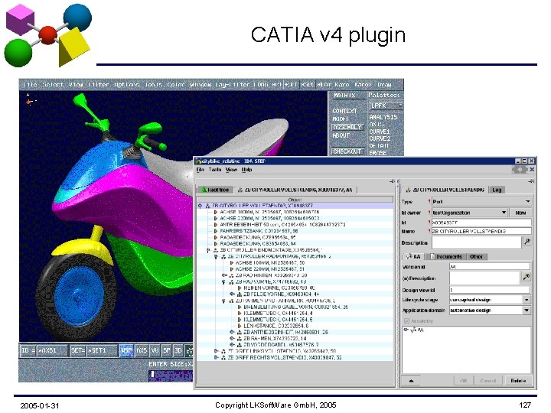Switch to the Documents tab

point(446,257)
